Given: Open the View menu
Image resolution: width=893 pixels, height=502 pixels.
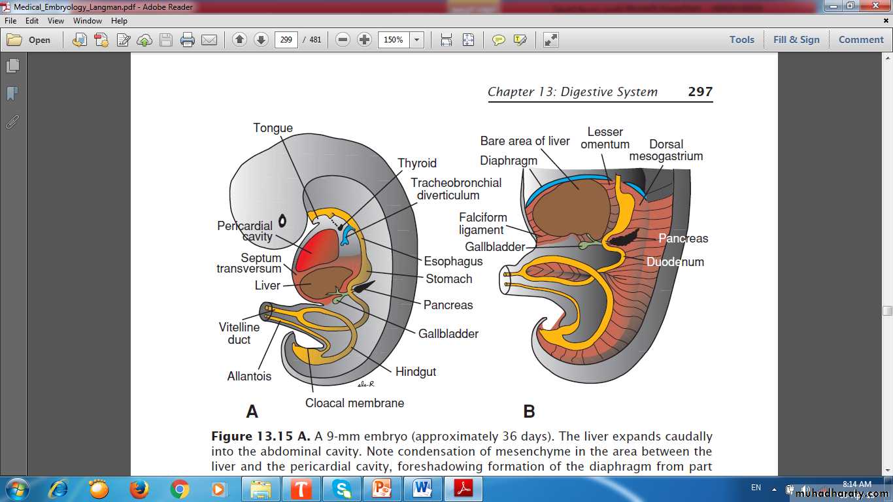Looking at the screenshot, I should pos(56,21).
